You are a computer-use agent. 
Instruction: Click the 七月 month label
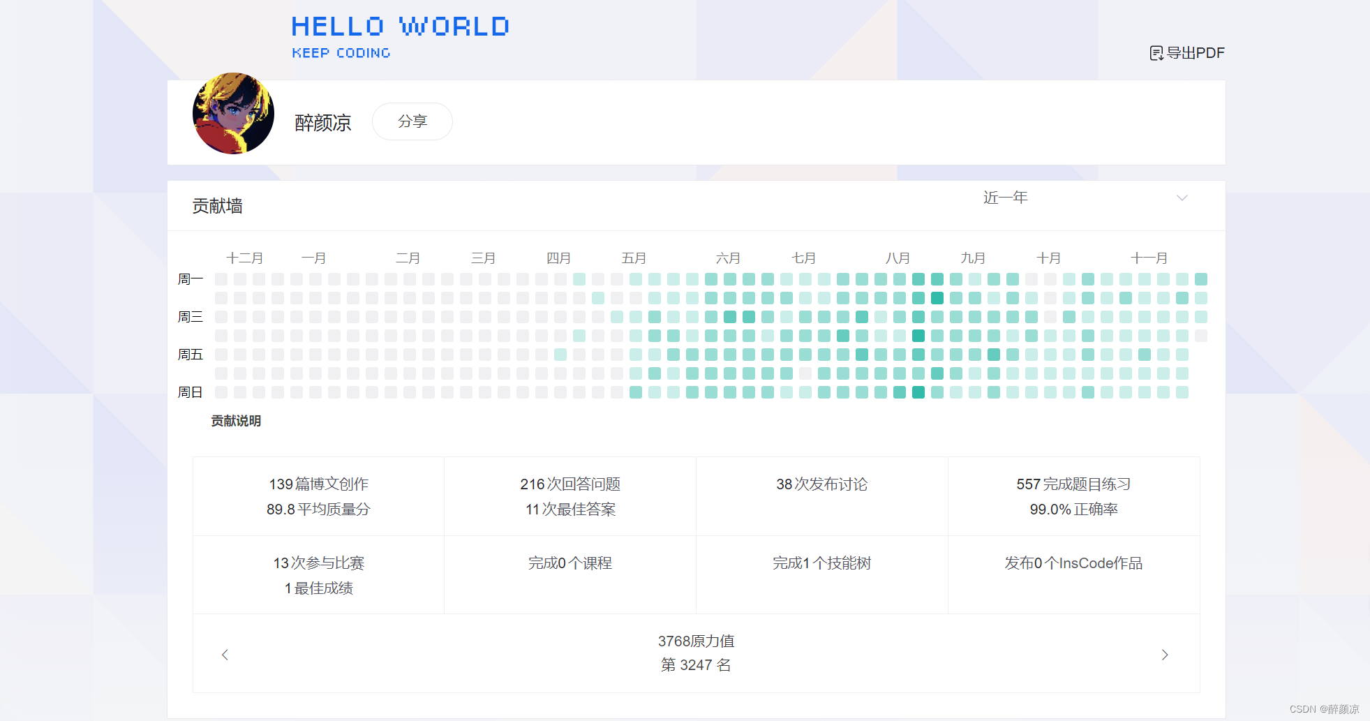[x=804, y=258]
